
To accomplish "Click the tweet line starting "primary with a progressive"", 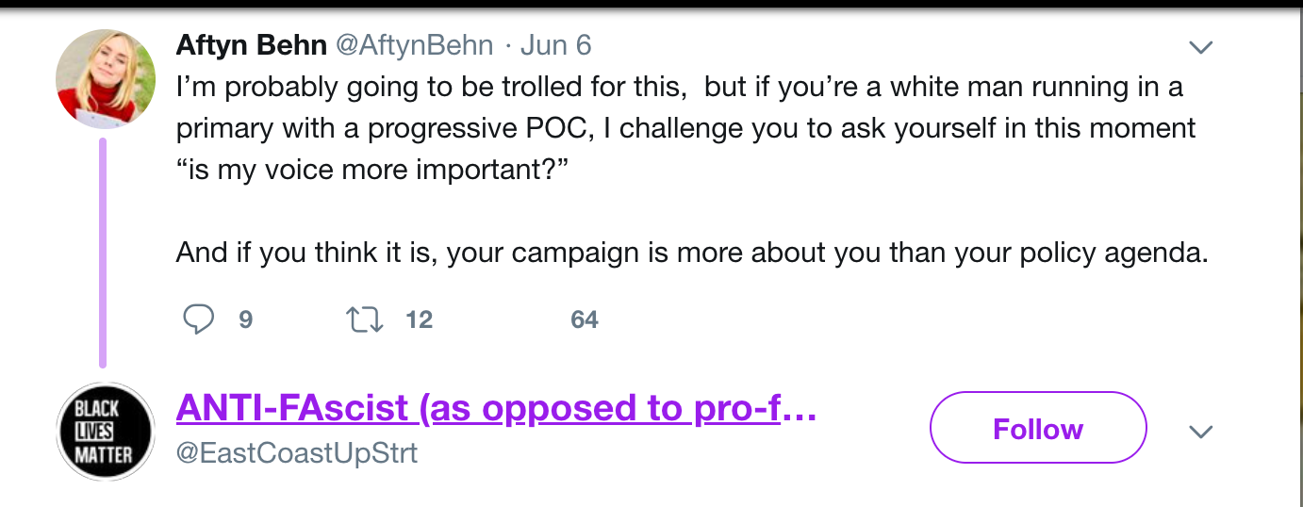I will pyautogui.click(x=685, y=127).
